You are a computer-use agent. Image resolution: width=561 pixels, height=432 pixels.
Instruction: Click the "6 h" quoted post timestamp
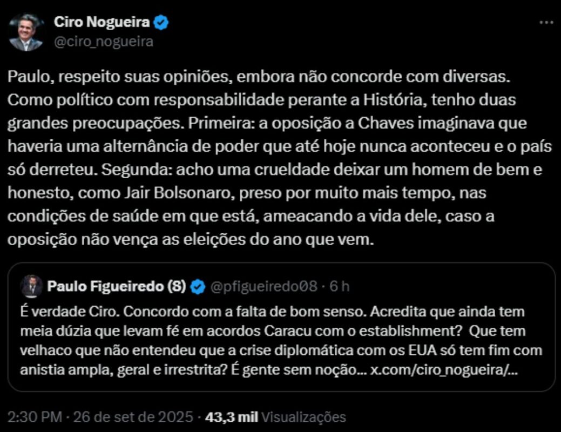[x=340, y=287]
